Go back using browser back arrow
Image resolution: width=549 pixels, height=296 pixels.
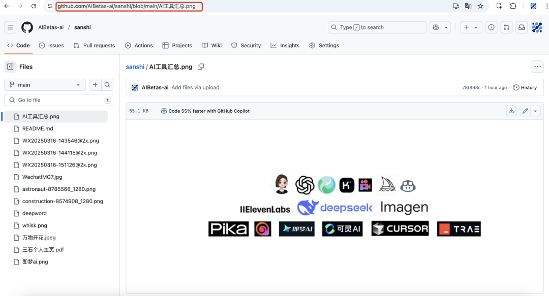7,6
